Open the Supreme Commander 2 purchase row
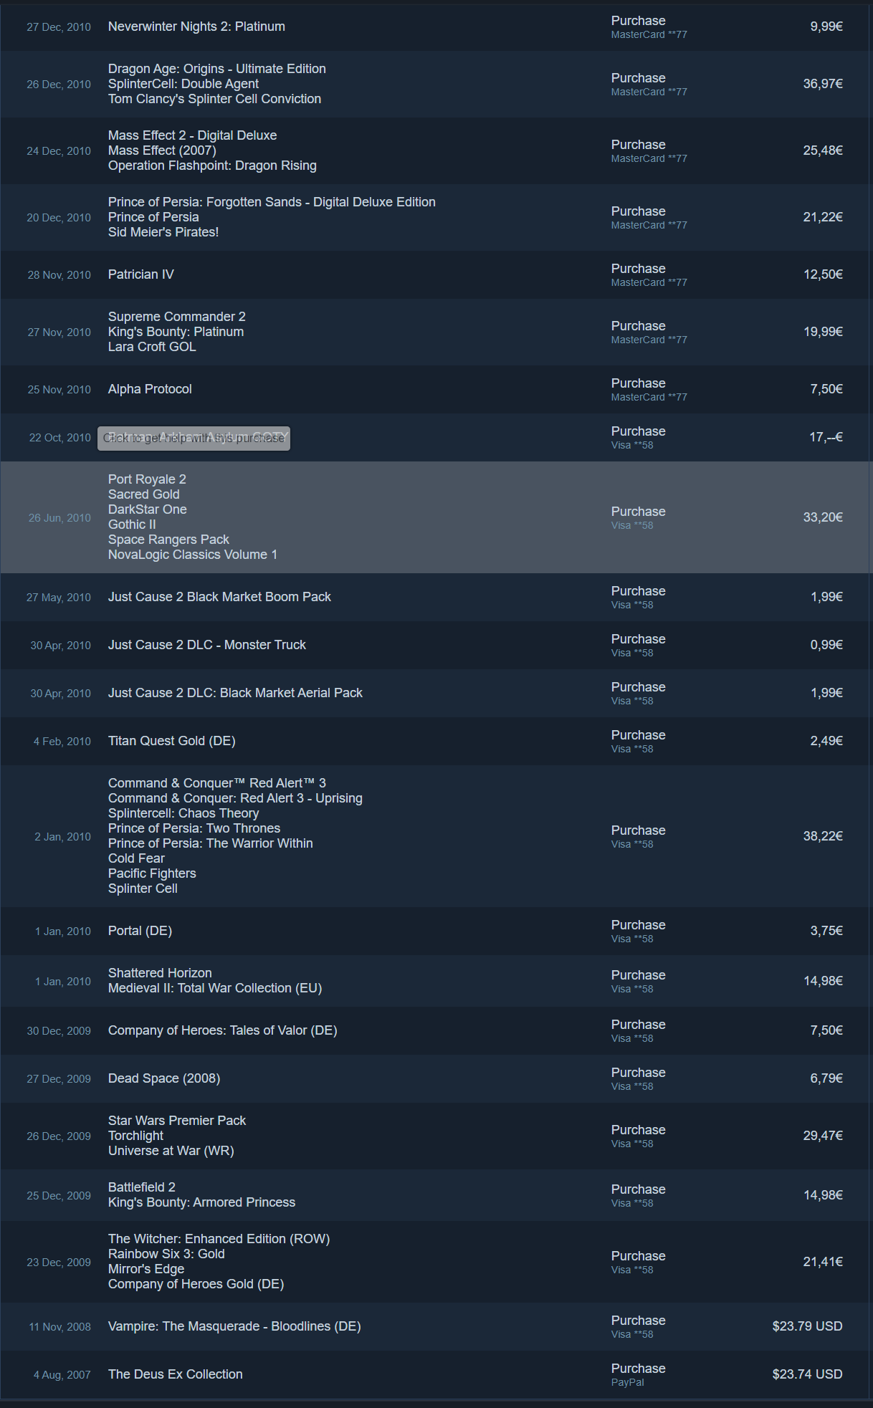This screenshot has width=873, height=1408. coord(436,332)
